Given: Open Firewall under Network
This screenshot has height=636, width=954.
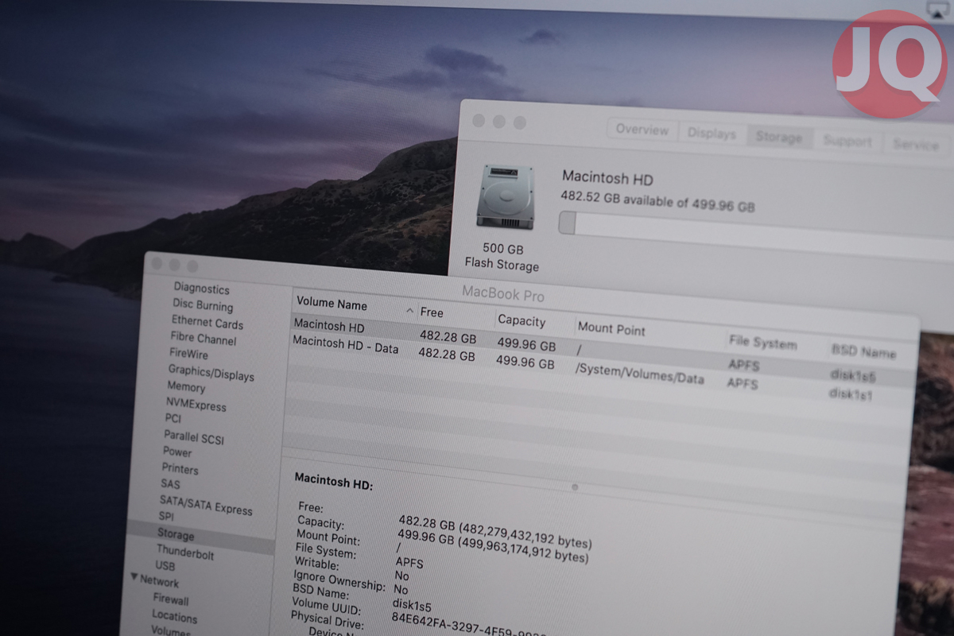Looking at the screenshot, I should pos(171,599).
